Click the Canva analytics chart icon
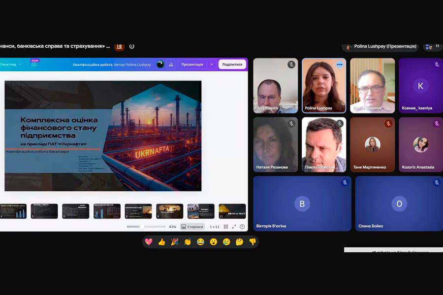Screen dimensions: 443x295 click(171, 64)
